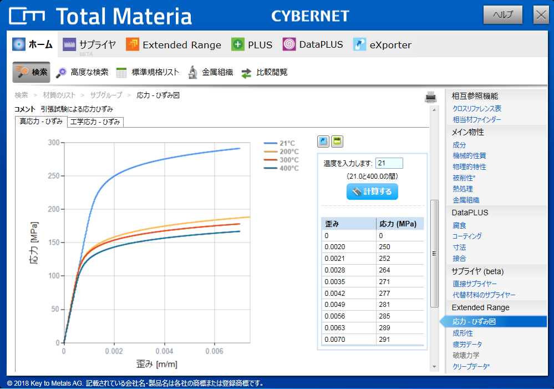Image resolution: width=554 pixels, height=389 pixels.
Task: Open the 物理的特性 physical properties link
Action: tap(470, 166)
